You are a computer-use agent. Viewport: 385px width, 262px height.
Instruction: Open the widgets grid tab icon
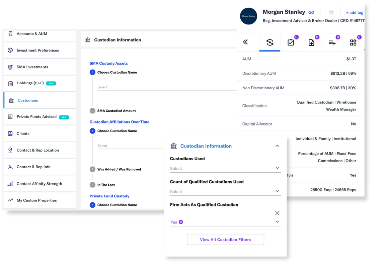(x=353, y=42)
